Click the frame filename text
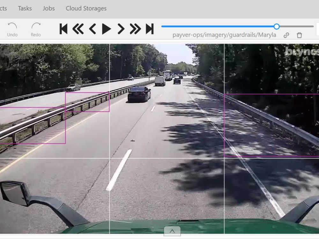 tap(224, 35)
